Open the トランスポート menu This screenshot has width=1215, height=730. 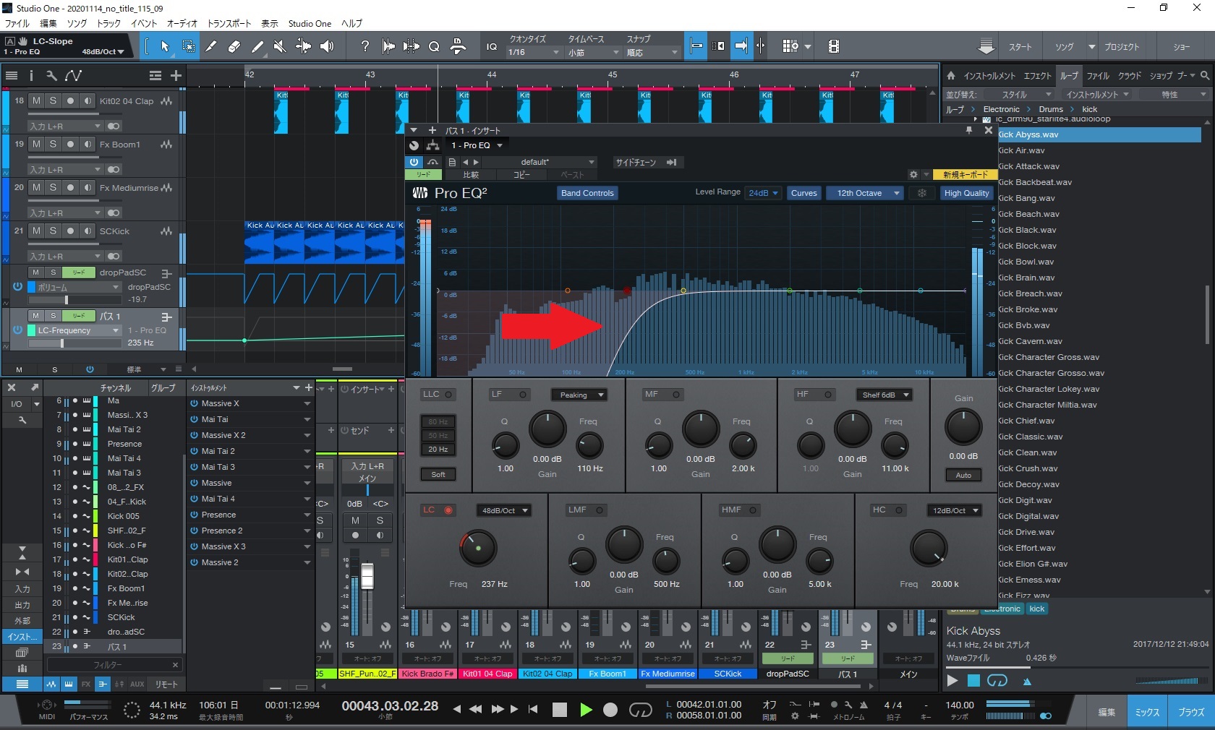point(229,23)
